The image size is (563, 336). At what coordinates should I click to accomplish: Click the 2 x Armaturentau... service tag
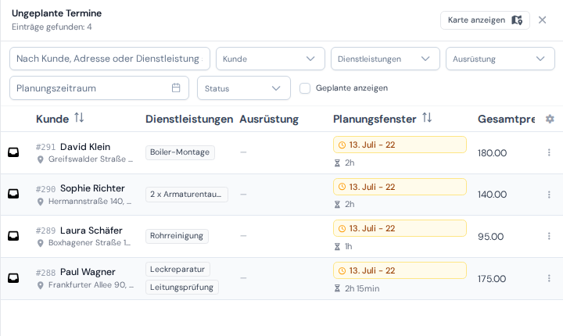tap(187, 195)
